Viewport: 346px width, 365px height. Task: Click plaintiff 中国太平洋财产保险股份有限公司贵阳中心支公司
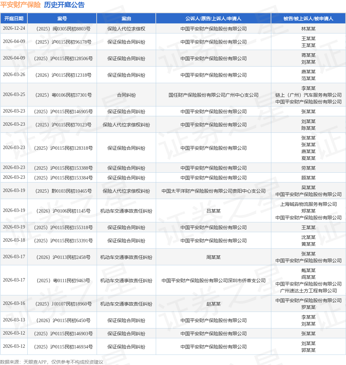(213, 191)
